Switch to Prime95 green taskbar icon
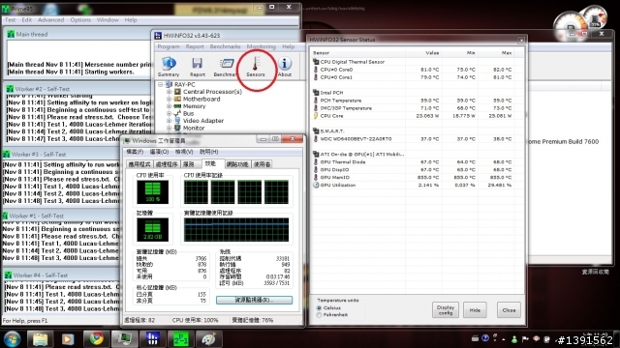This screenshot has width=620, height=348. coord(181,339)
